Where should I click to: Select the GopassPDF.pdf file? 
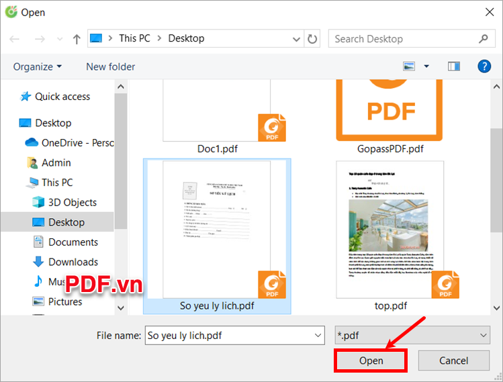[x=390, y=114]
